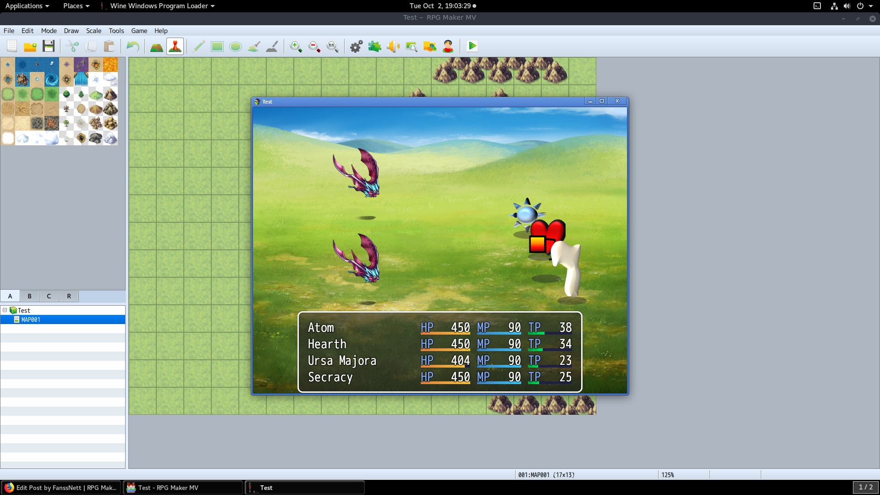The height and width of the screenshot is (495, 880).
Task: Click the New Project icon
Action: pos(12,46)
